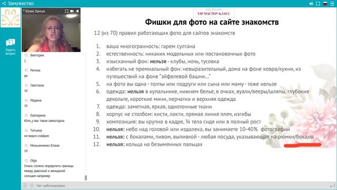This screenshot has height=190, width=337.
Task: Click rule 9 about композиция
Action: pos(184,122)
